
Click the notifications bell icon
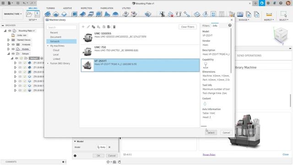coord(275,3)
